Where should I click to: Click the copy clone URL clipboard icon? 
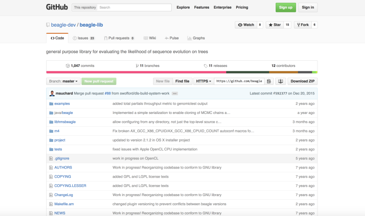click(269, 81)
